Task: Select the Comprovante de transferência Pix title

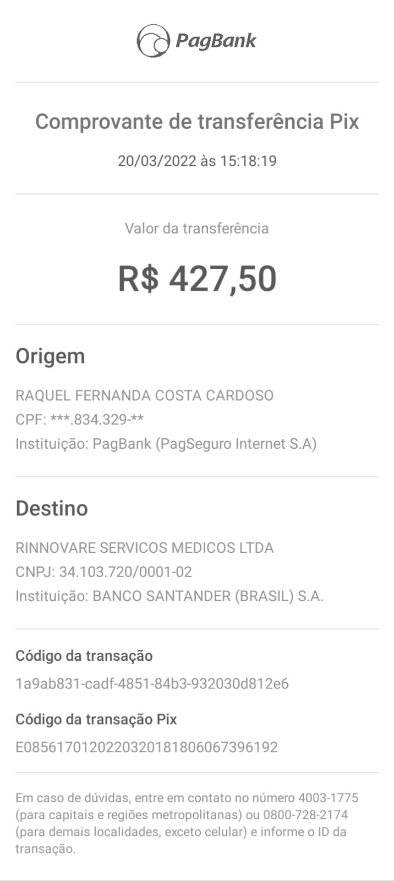Action: click(x=197, y=122)
